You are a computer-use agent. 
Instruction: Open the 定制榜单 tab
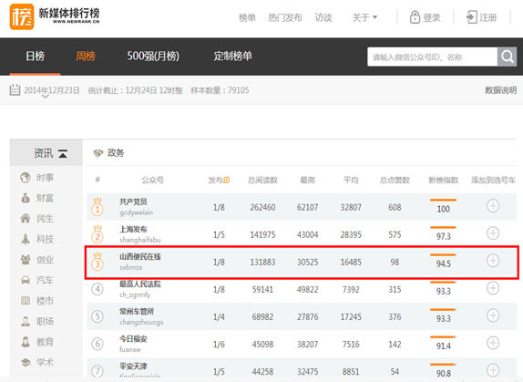tap(233, 56)
